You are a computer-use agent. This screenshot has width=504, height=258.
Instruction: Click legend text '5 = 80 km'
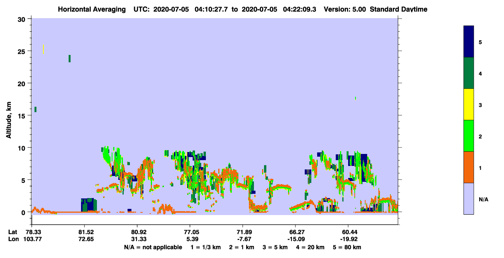click(347, 247)
